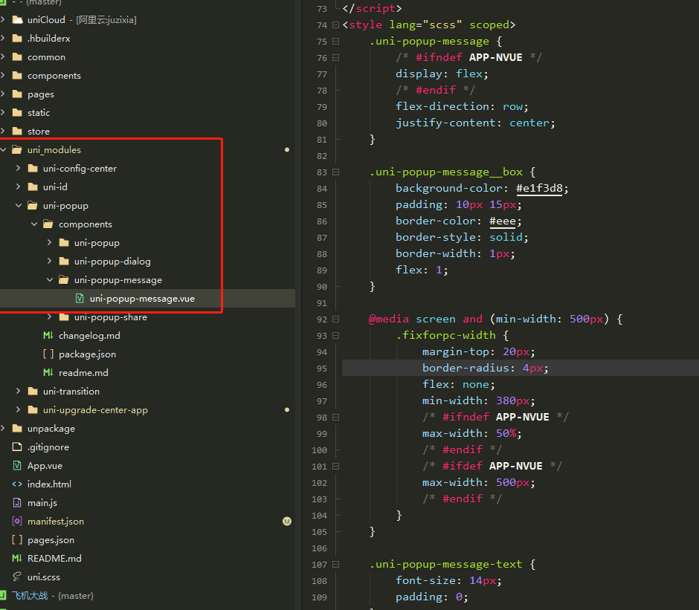Click the markdown icon beside changelog.md
The image size is (699, 610).
[48, 336]
